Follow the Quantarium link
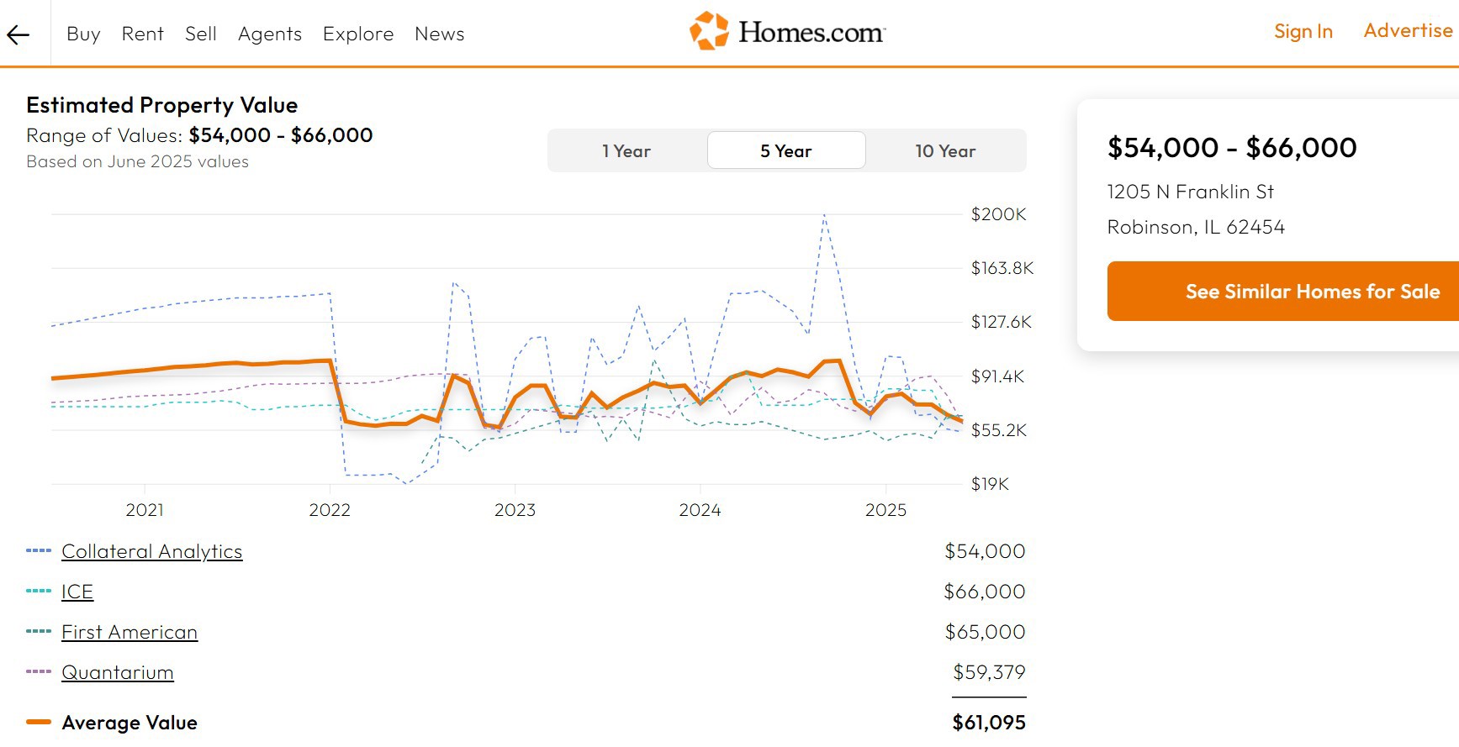The image size is (1459, 747). (118, 673)
